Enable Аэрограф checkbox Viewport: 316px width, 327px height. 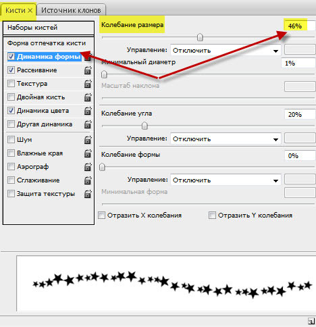[x=11, y=167]
